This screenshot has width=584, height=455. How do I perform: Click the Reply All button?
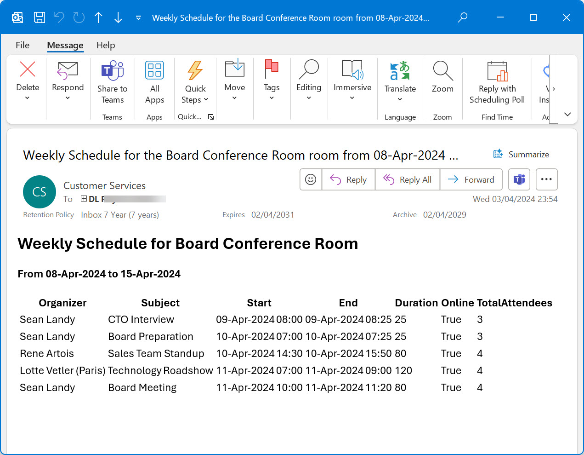click(407, 179)
